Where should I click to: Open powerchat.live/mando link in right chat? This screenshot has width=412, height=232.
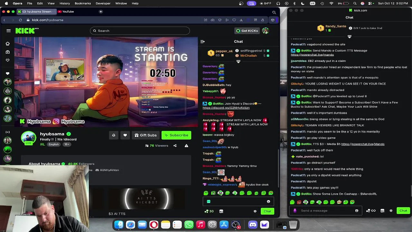pyautogui.click(x=312, y=55)
